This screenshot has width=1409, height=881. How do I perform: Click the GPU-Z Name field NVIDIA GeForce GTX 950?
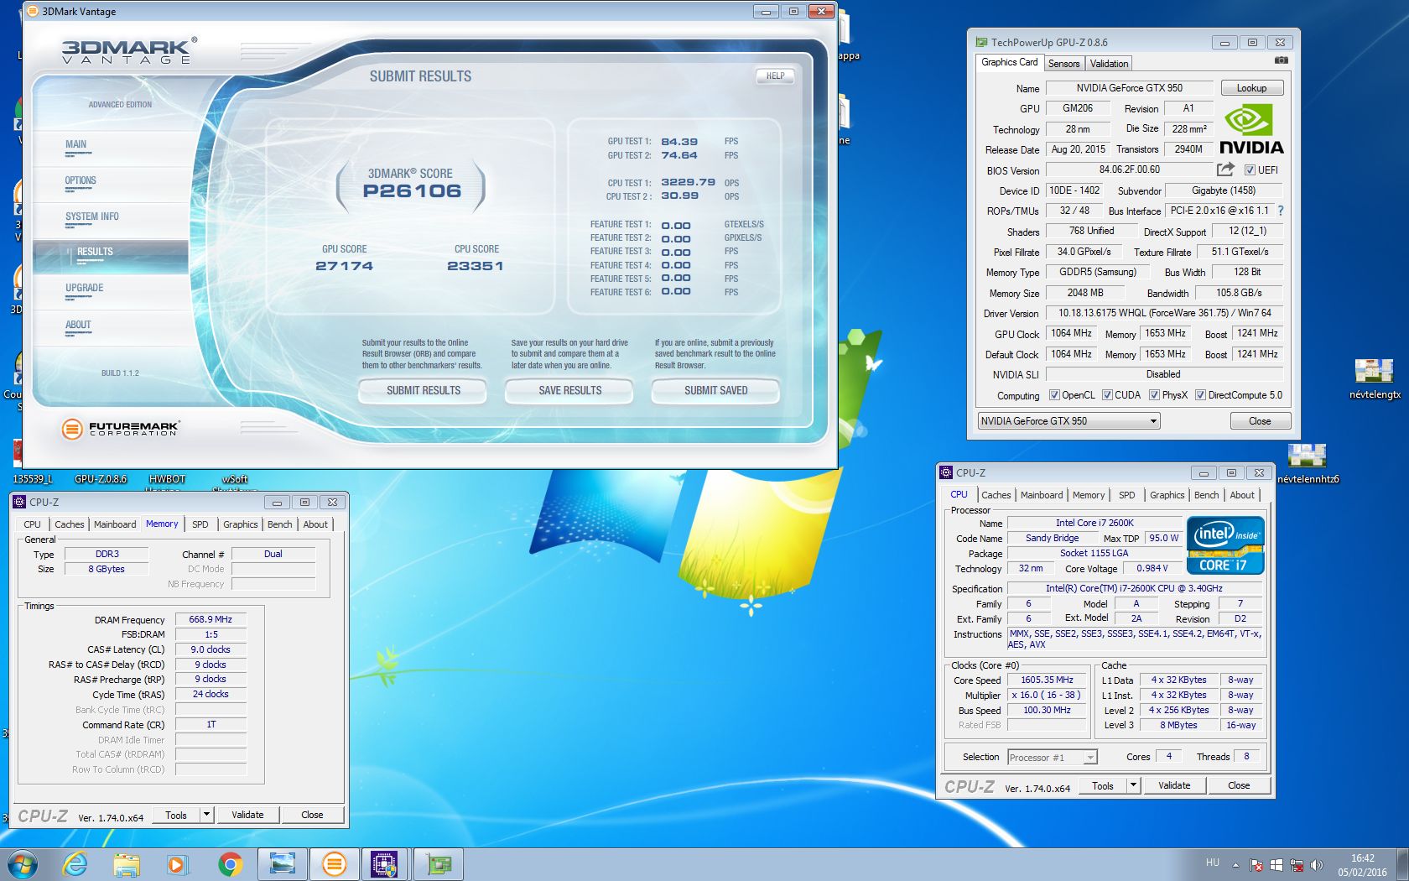point(1129,88)
